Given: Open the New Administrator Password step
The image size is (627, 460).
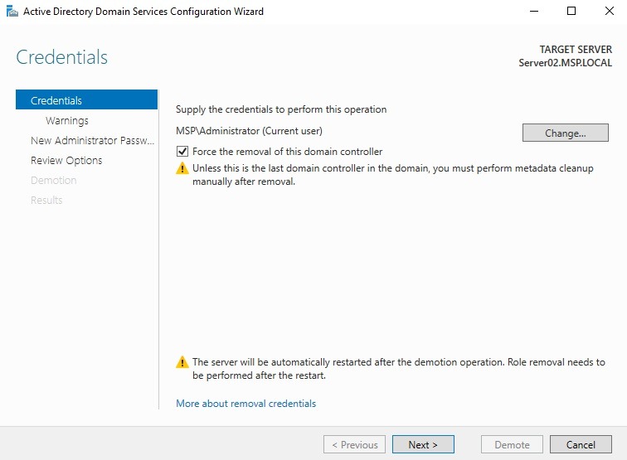Looking at the screenshot, I should tap(92, 140).
